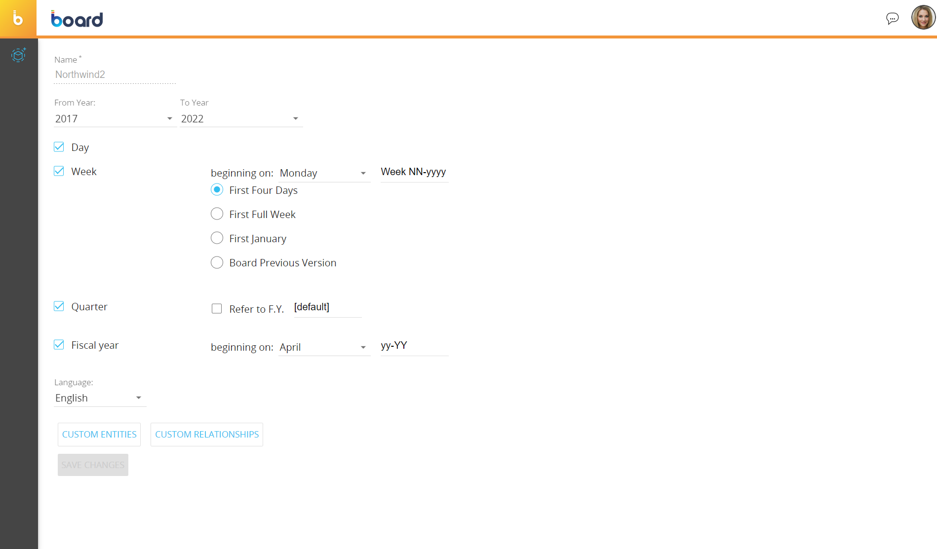
Task: Select Board Previous Version radio option
Action: tap(217, 262)
